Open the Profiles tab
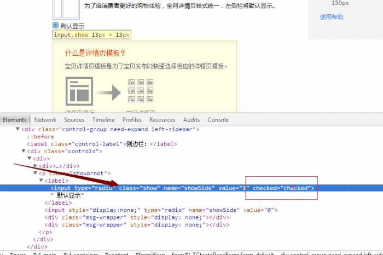The height and width of the screenshot is (255, 383). (132, 120)
